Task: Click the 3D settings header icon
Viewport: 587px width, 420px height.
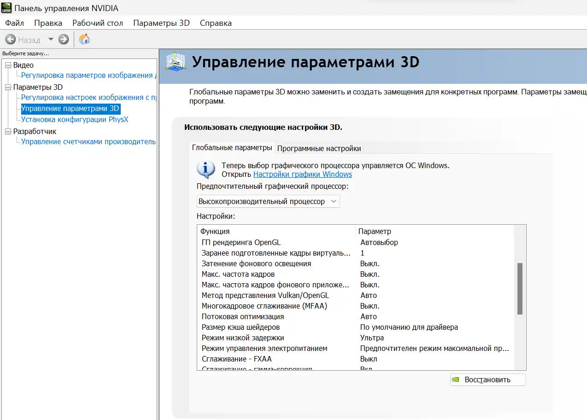Action: click(175, 61)
